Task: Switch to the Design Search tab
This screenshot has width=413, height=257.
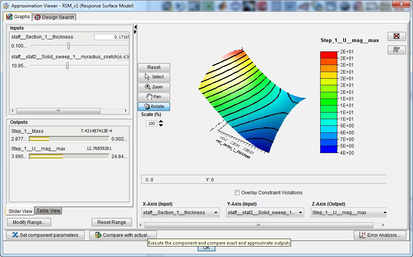Action: [54, 17]
